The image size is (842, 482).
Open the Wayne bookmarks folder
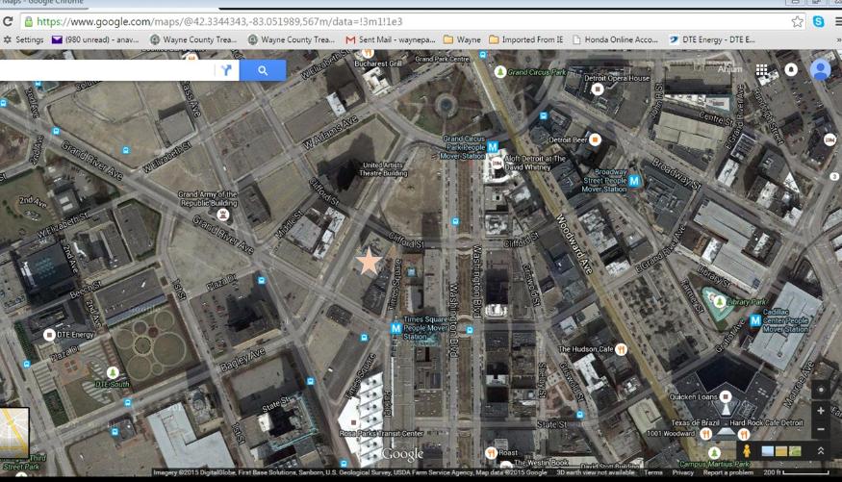463,39
